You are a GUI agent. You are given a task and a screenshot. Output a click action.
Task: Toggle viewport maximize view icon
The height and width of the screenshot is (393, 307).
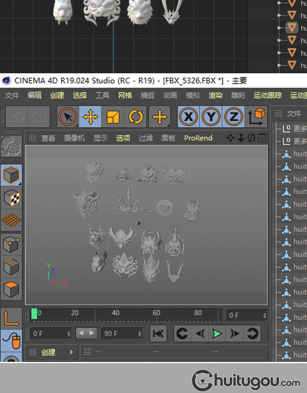tap(262, 138)
